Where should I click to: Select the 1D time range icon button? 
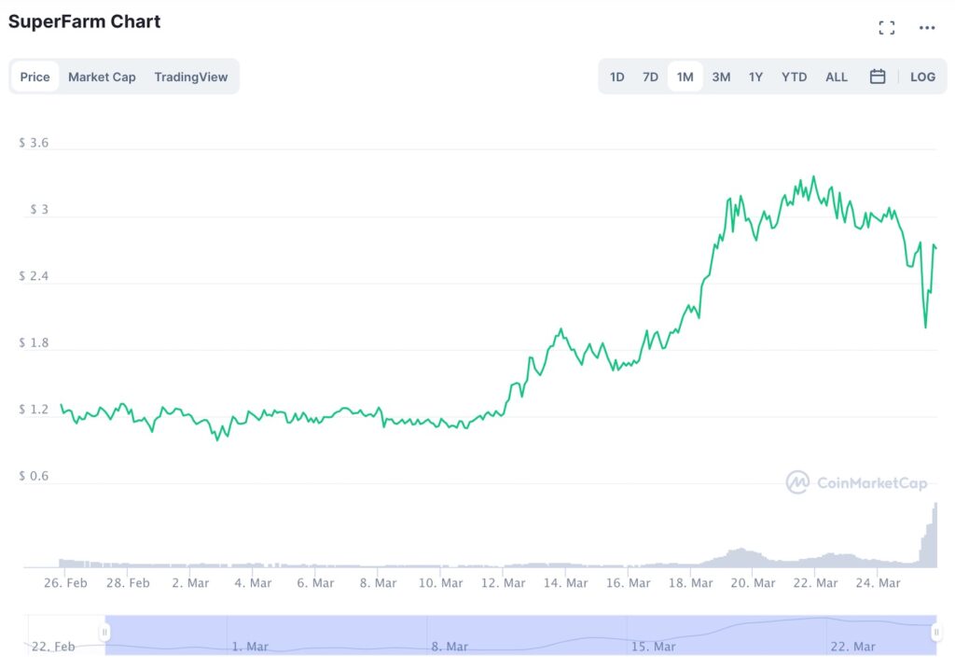pos(616,77)
